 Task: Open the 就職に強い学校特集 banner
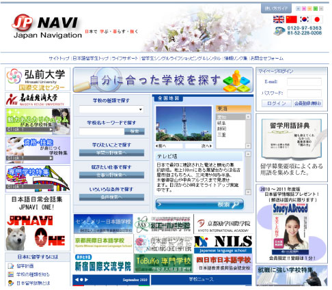tap(292, 276)
